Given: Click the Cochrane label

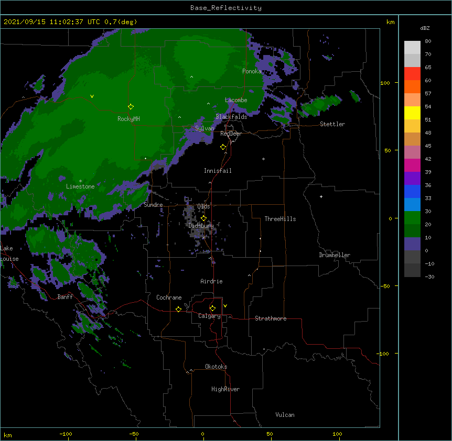Looking at the screenshot, I should click(x=169, y=297).
